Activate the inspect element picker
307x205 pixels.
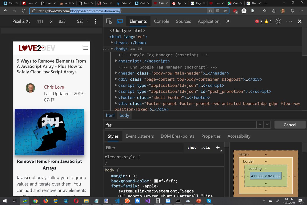click(109, 22)
